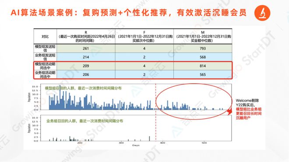The image size is (289, 162).
Task: Click the value 568 in the table
Action: click(203, 57)
